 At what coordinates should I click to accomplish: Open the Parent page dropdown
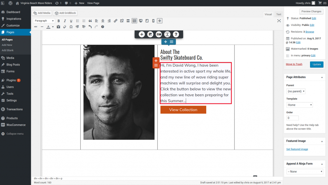(296, 91)
